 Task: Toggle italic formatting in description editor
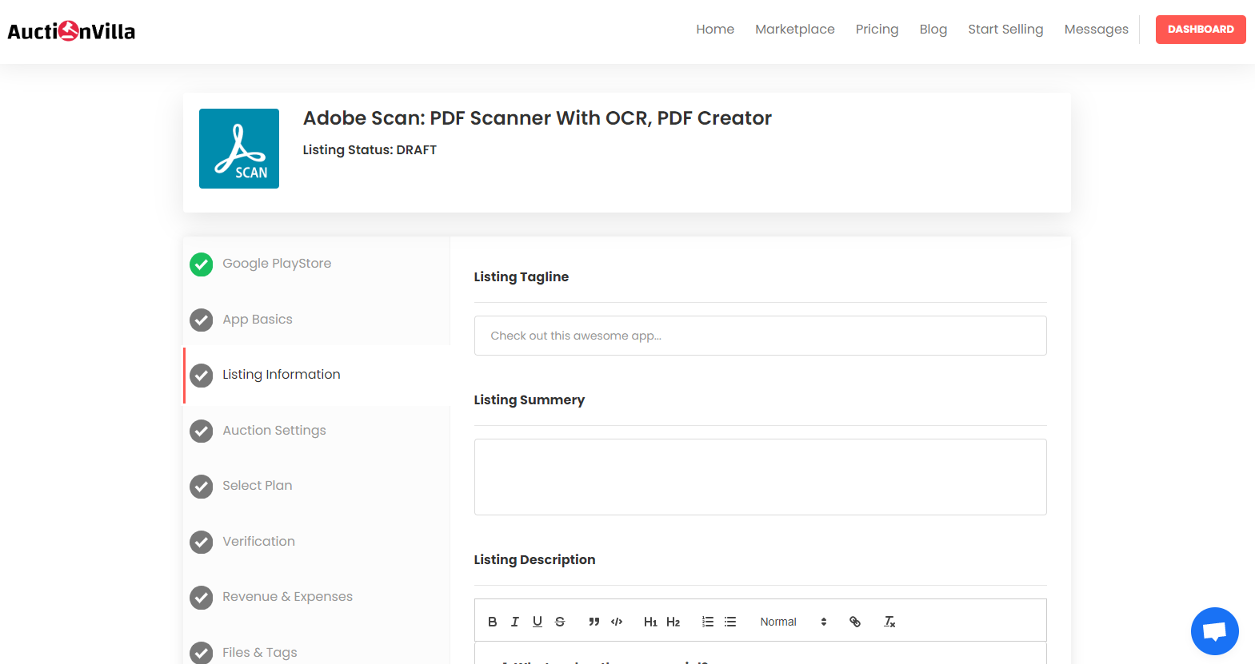point(515,622)
